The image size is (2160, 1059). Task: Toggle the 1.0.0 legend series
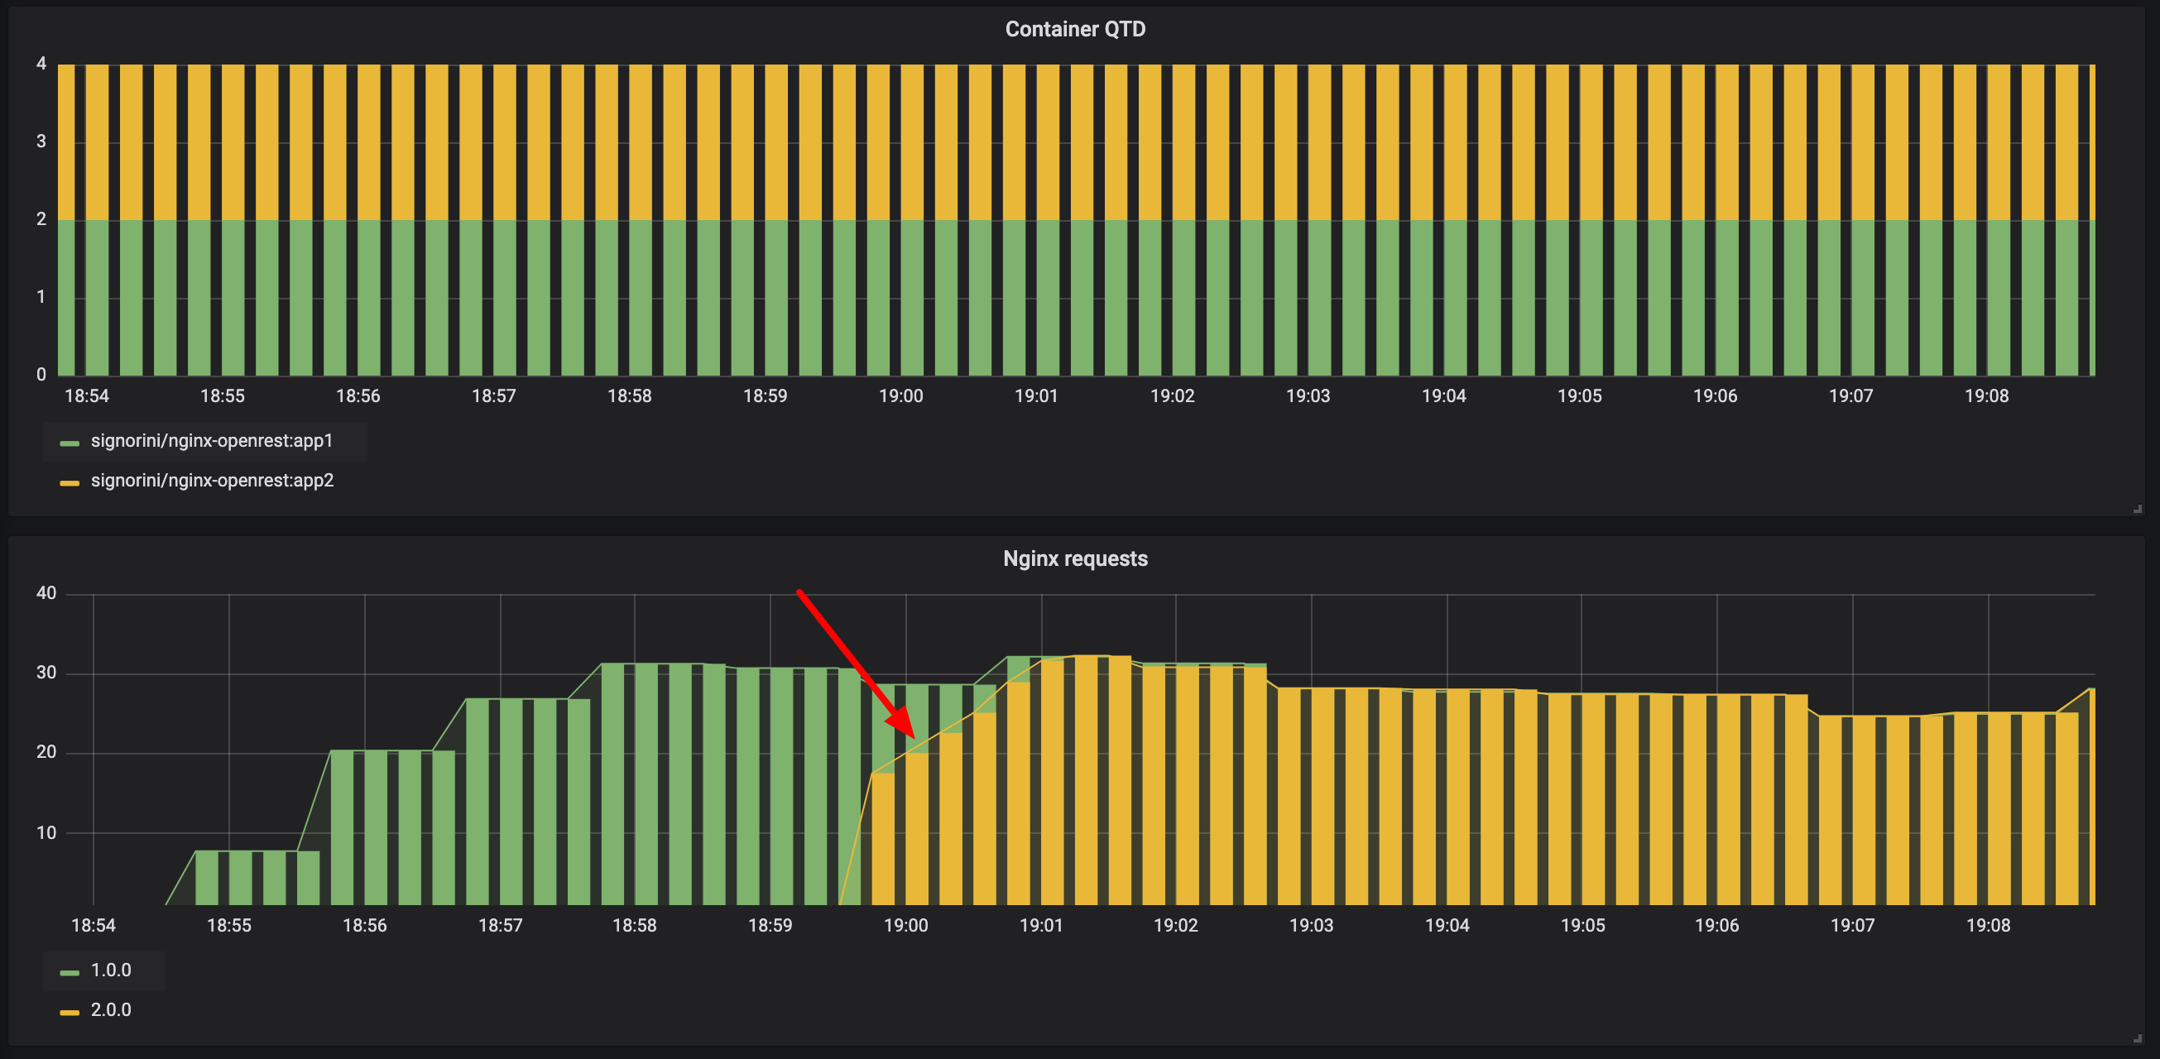click(x=111, y=970)
